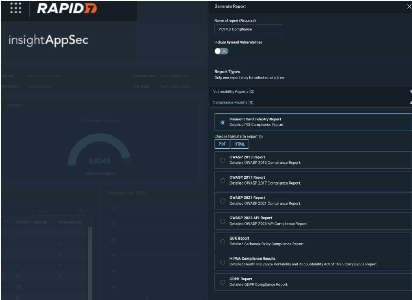Select HTML export format button
412x300 pixels.
pos(239,144)
